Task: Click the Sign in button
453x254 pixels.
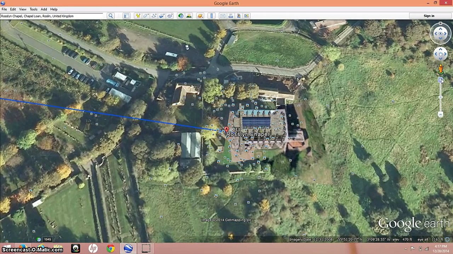Action: [x=429, y=16]
